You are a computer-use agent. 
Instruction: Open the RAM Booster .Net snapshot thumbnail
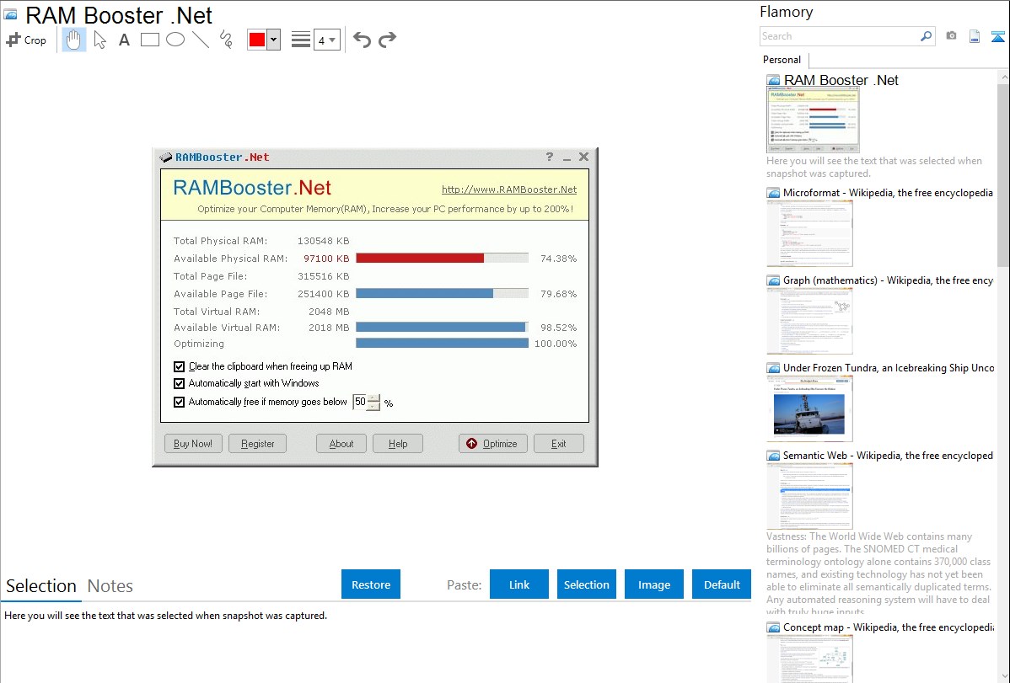coord(813,120)
